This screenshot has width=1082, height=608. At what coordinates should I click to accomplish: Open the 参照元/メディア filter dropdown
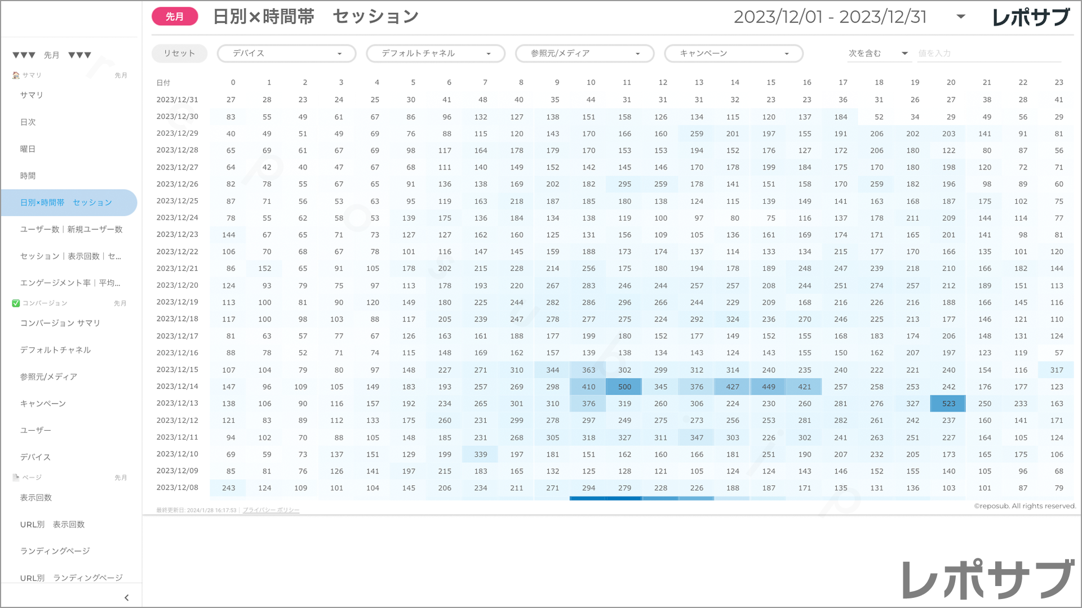[584, 53]
